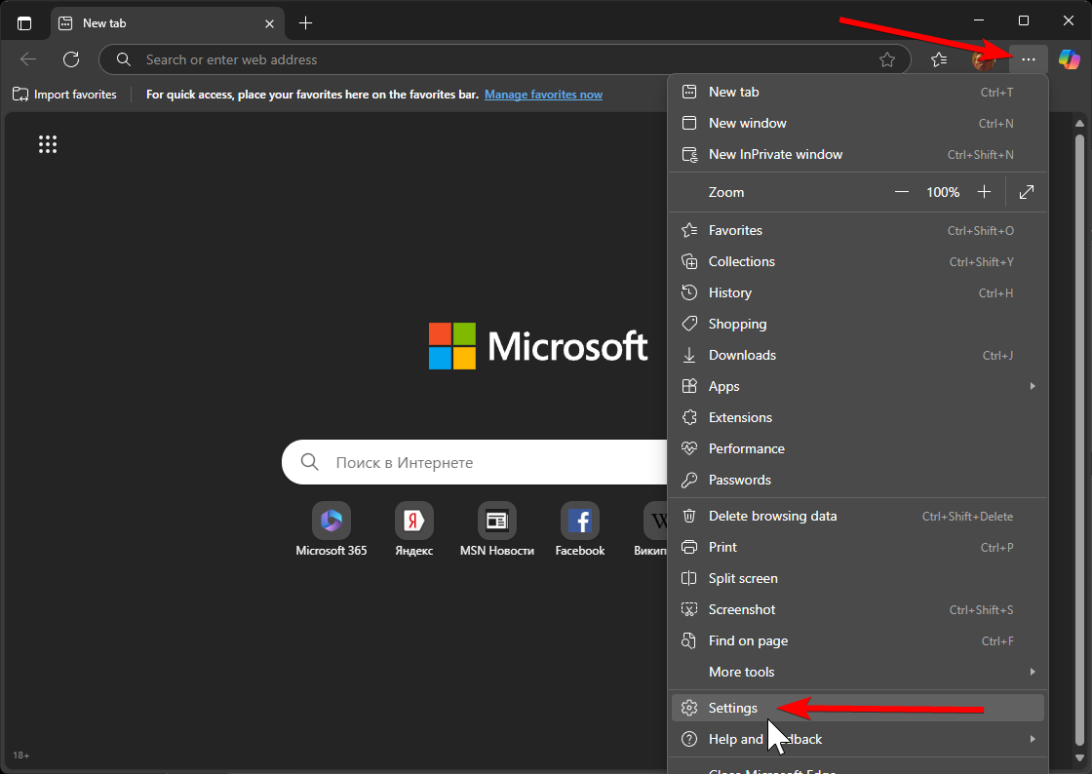Viewport: 1092px width, 774px height.
Task: Open Passwords from the menu
Action: point(858,481)
